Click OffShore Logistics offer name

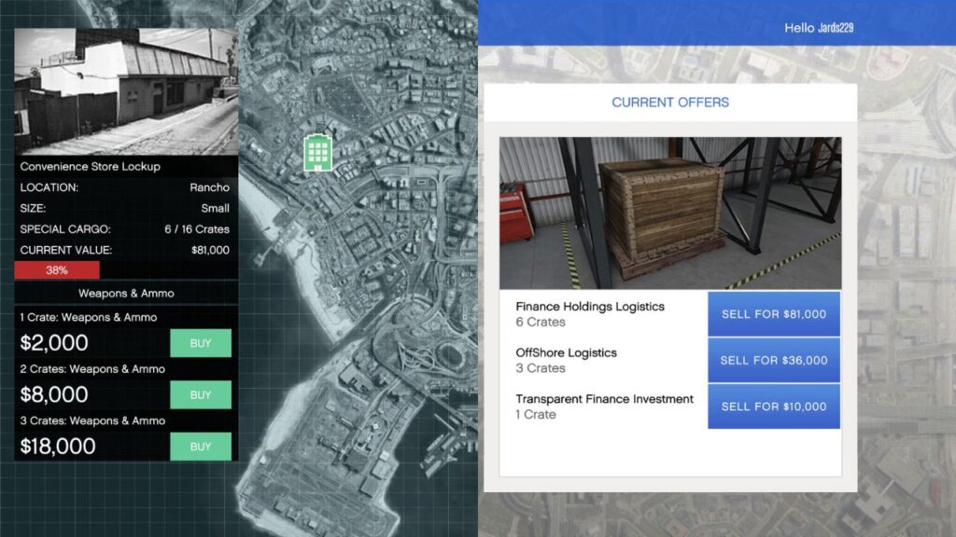click(567, 352)
